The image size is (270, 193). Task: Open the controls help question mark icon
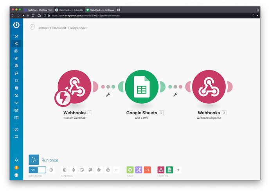click(x=108, y=170)
